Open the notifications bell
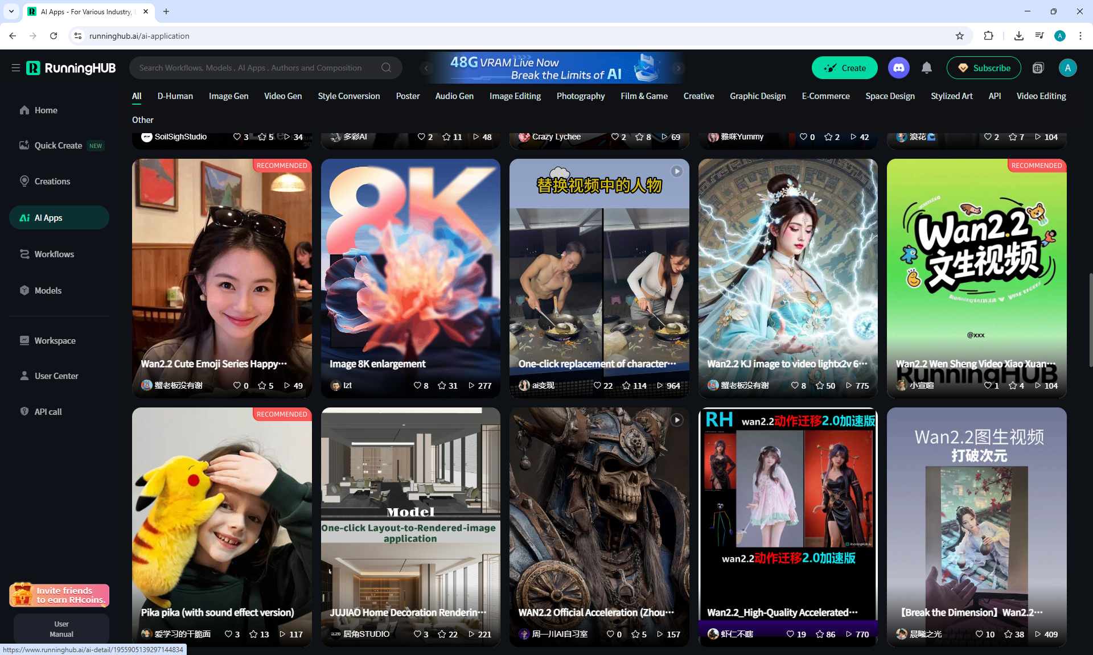The width and height of the screenshot is (1093, 655). 927,68
